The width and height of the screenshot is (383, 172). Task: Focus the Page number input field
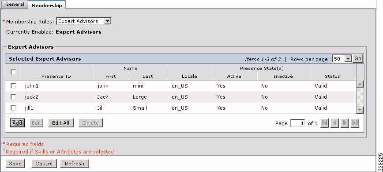[x=298, y=123]
